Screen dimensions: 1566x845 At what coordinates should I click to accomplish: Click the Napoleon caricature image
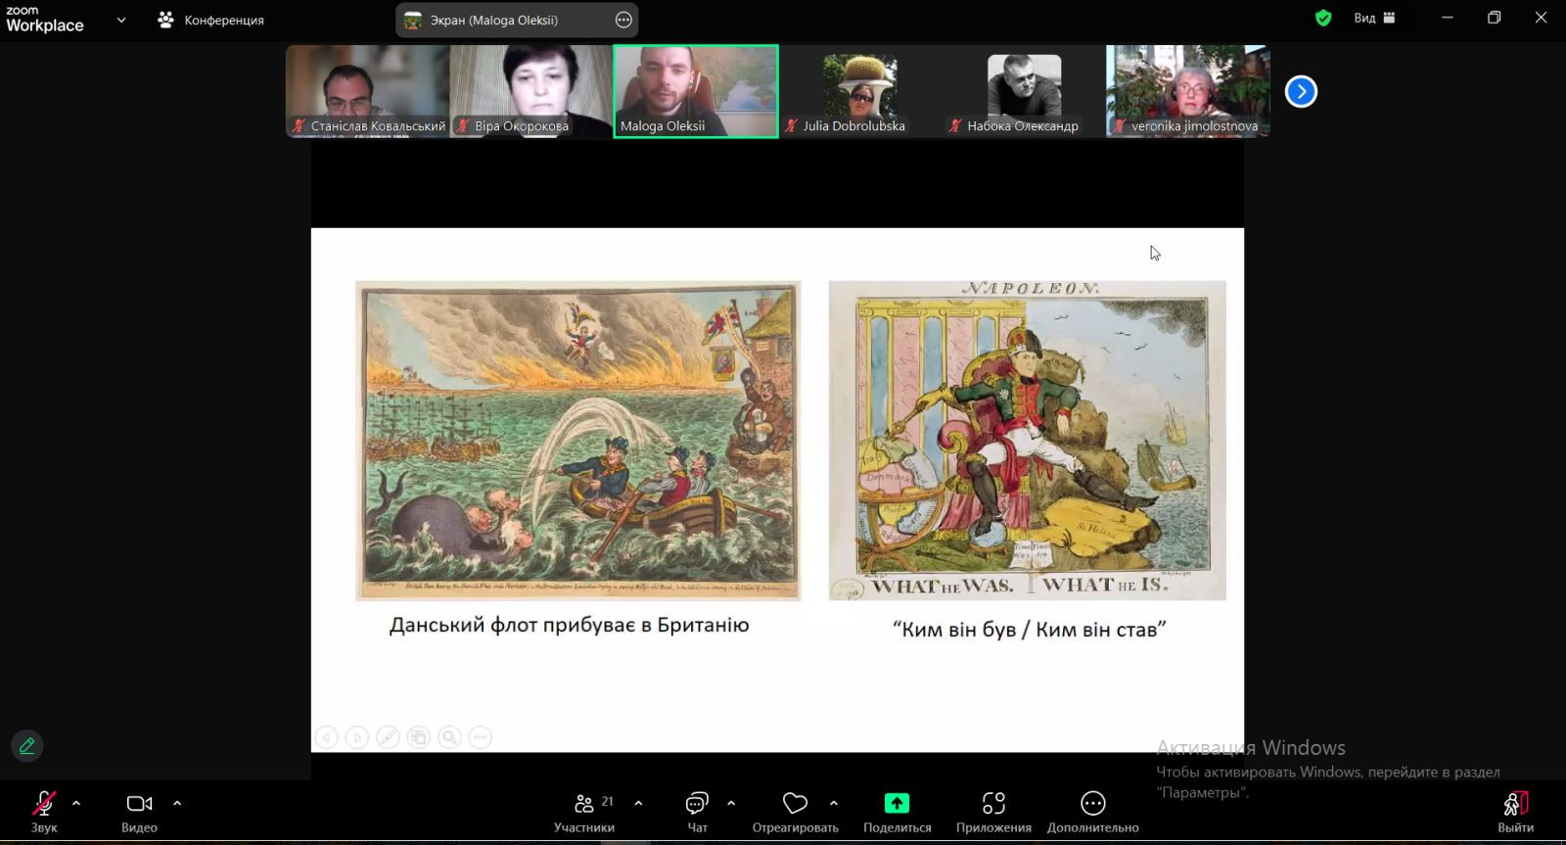[x=1028, y=441]
